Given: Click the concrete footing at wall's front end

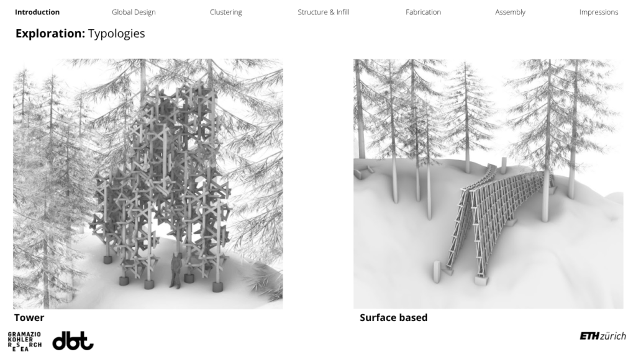Looking at the screenshot, I should [x=481, y=281].
